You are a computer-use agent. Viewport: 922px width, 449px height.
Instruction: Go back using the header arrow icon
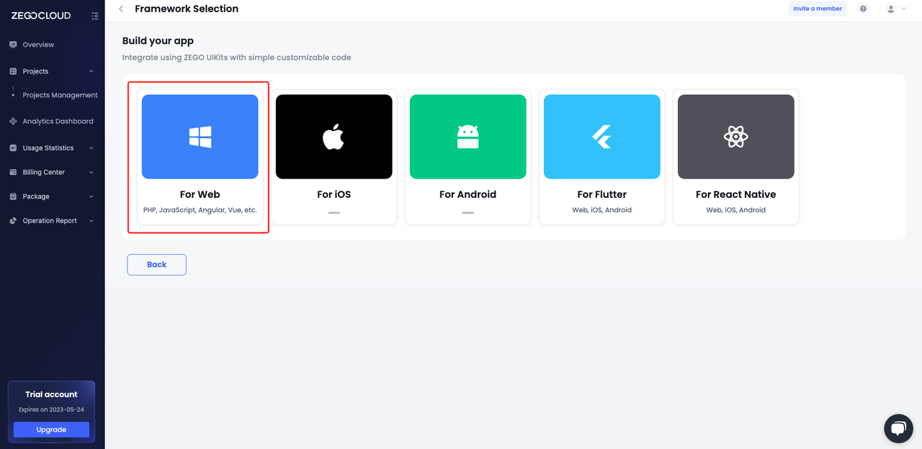[121, 9]
